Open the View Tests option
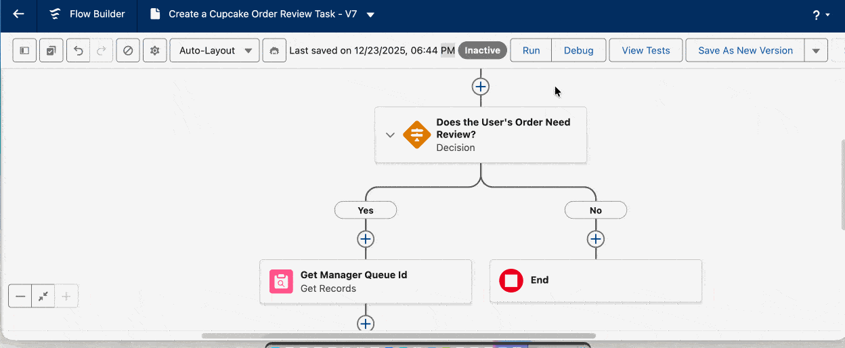The height and width of the screenshot is (348, 845). point(645,51)
